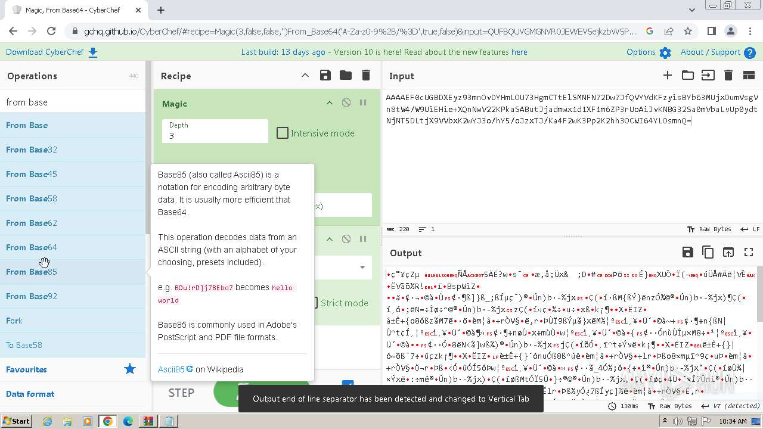Load a recipe via the folder icon

tap(346, 75)
